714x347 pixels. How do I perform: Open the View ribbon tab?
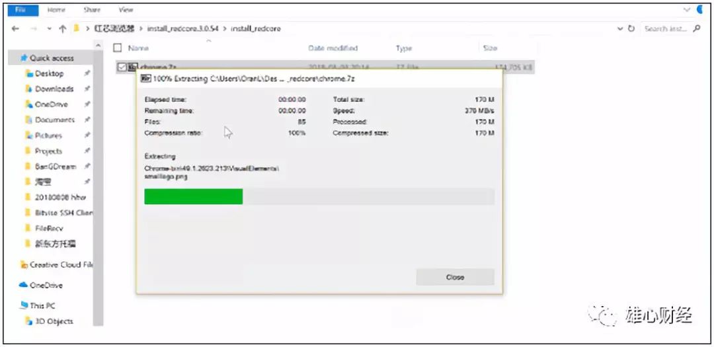126,9
